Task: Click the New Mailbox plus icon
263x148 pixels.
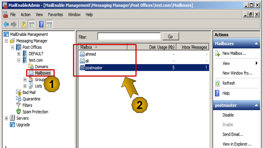Action: pyautogui.click(x=218, y=53)
